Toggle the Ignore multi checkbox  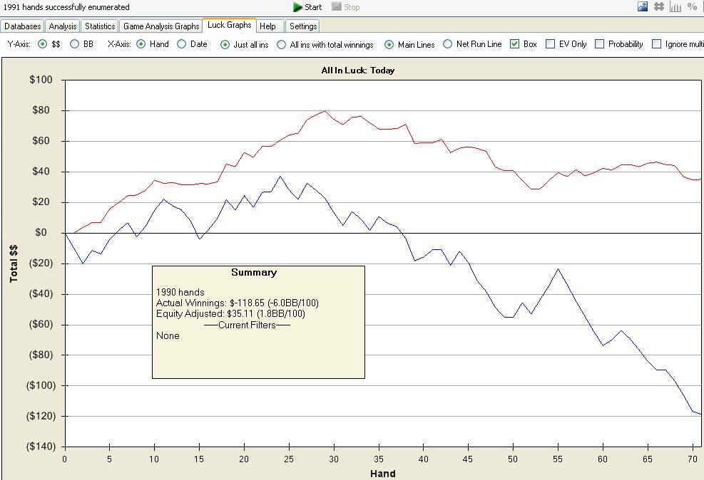656,44
